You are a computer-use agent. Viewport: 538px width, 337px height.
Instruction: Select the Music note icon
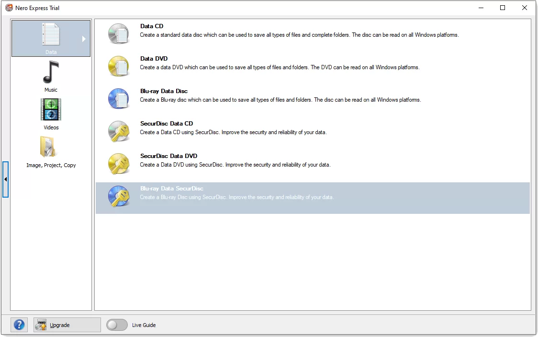click(x=51, y=72)
